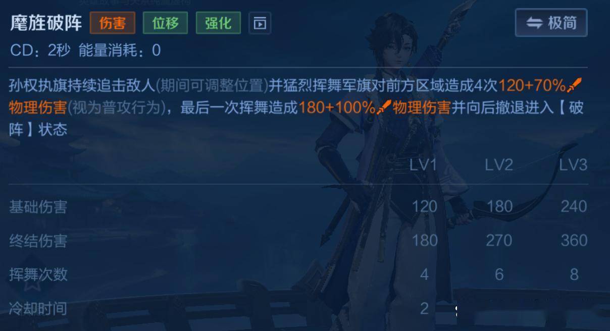Image resolution: width=610 pixels, height=331 pixels.
Task: Click the LV3 终结伤害 value 360
Action: tap(574, 240)
